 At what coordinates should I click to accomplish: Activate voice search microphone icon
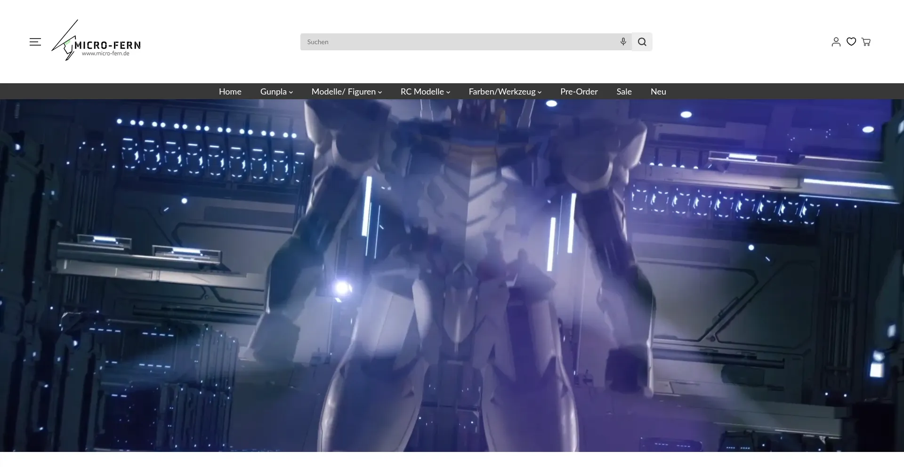[623, 42]
